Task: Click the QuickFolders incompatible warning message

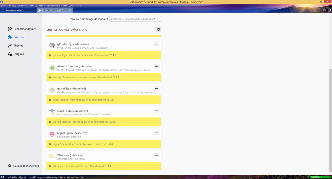Action: (84, 122)
